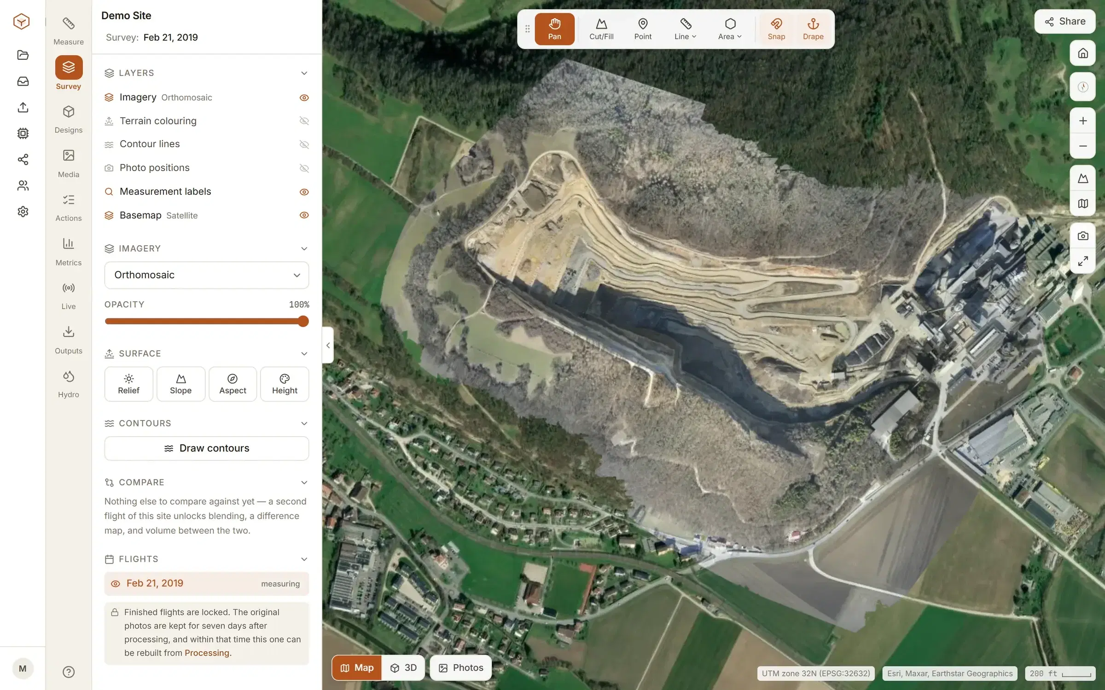The width and height of the screenshot is (1105, 690).
Task: Open the Area tool dropdown
Action: 730,29
